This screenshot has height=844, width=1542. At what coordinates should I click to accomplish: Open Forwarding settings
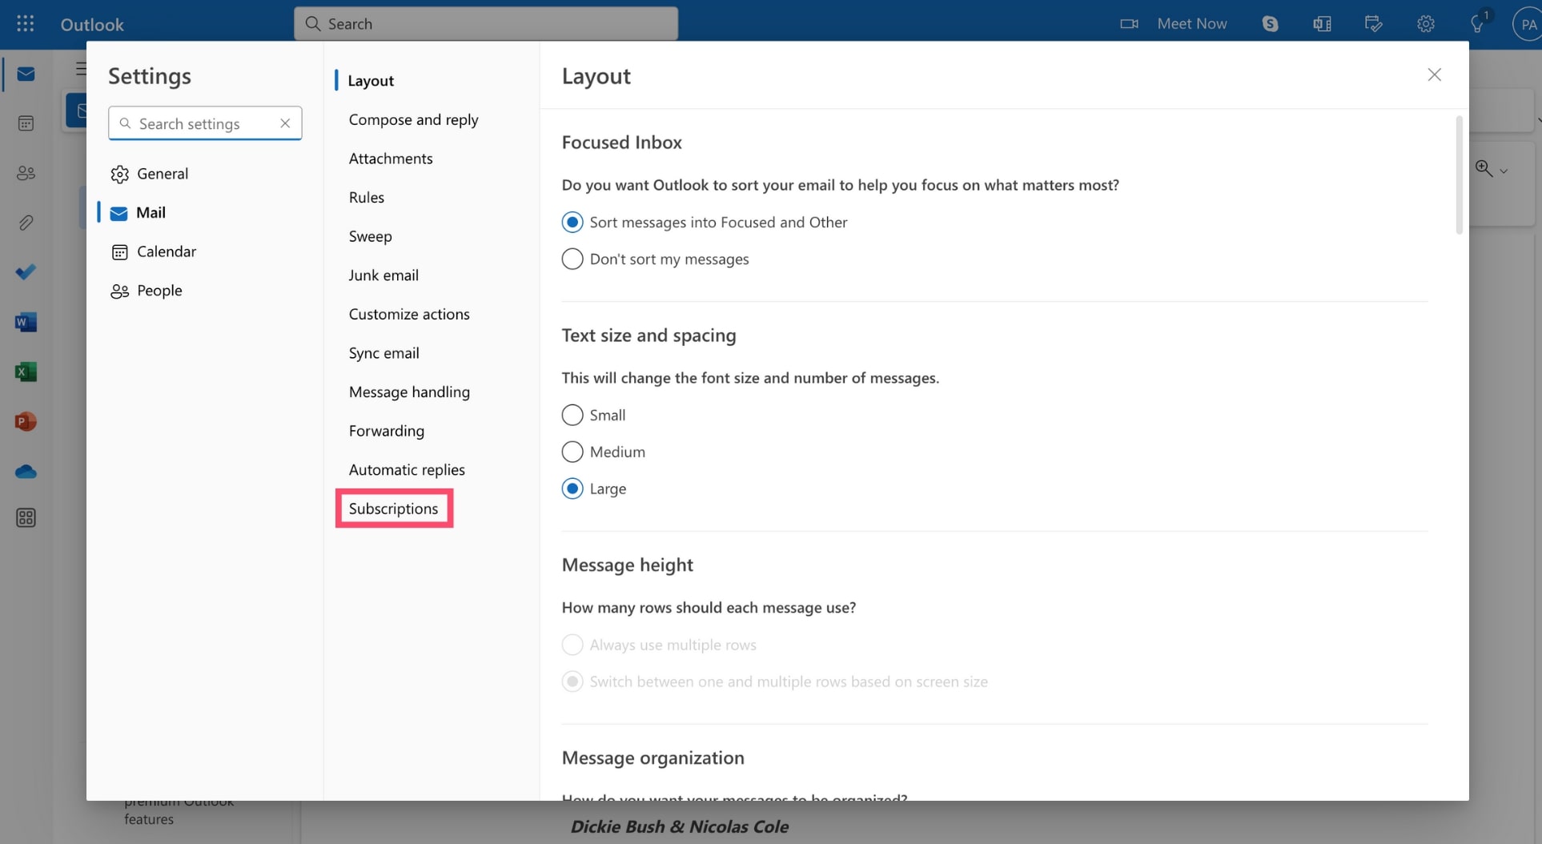(387, 431)
